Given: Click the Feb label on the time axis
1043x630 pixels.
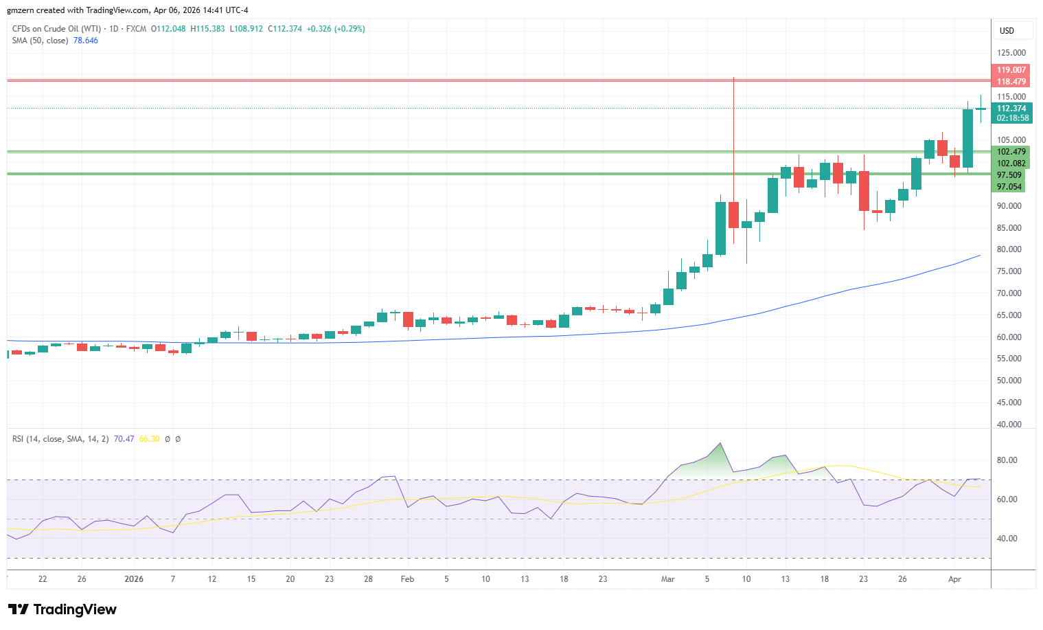Looking at the screenshot, I should [x=407, y=579].
